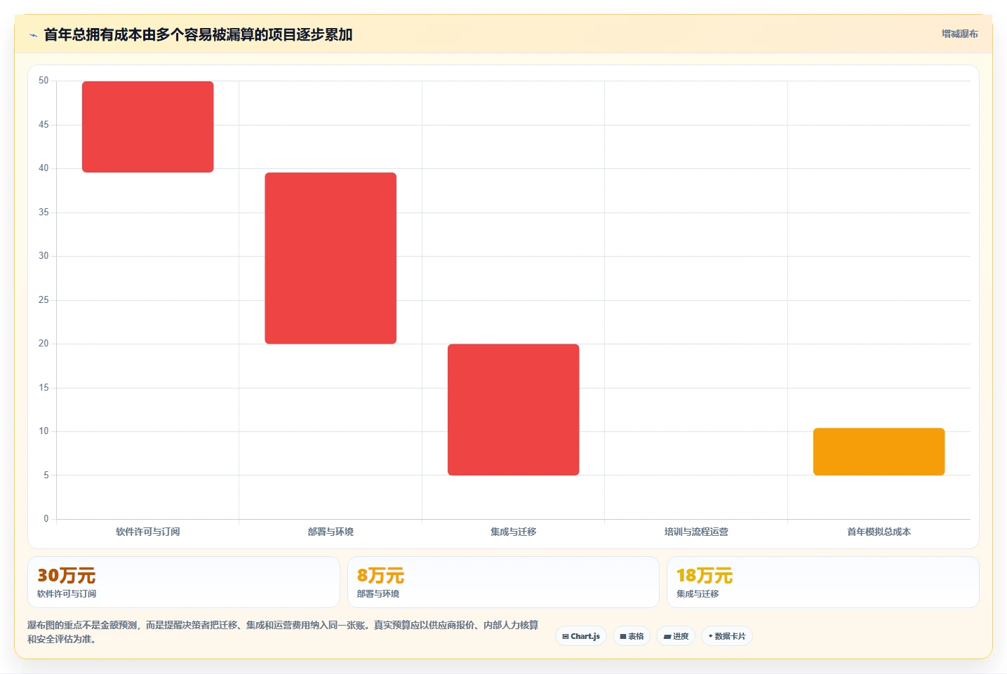
Task: Click the x-axis label 部署与环境
Action: pos(331,532)
